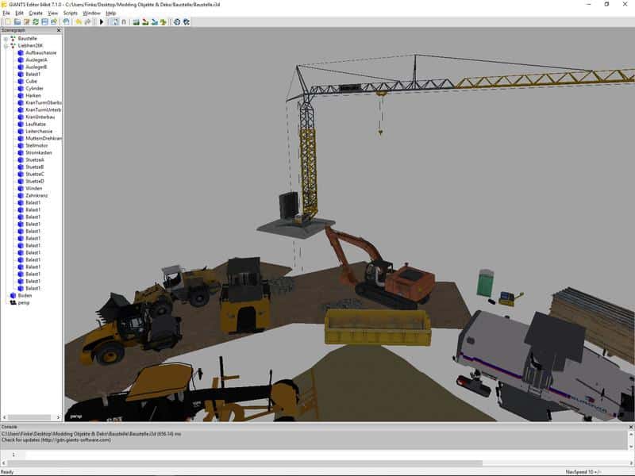Select the Laufkatze object in Scenegraph
Screen dimensions: 635x476
coord(36,124)
